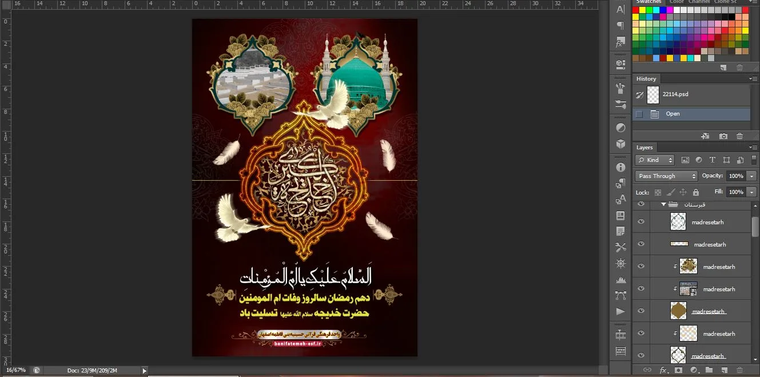Open the Info panel icon
Image resolution: width=760 pixels, height=377 pixels.
click(x=620, y=167)
